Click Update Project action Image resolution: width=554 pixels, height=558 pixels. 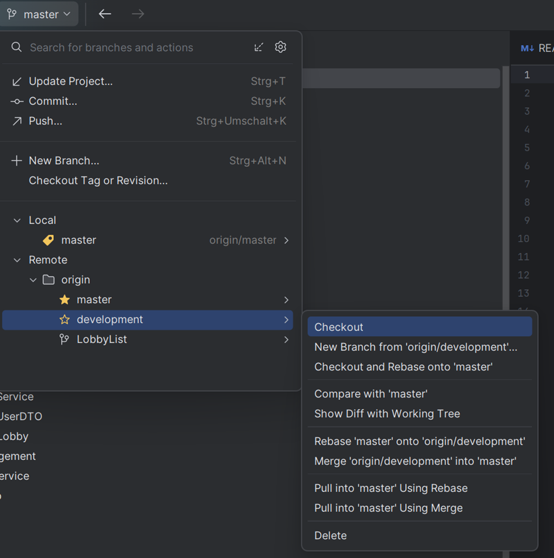pyautogui.click(x=70, y=81)
